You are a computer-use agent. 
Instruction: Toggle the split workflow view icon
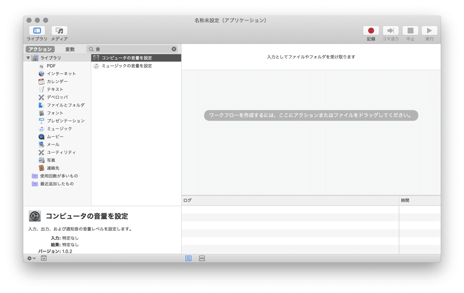coord(202,258)
